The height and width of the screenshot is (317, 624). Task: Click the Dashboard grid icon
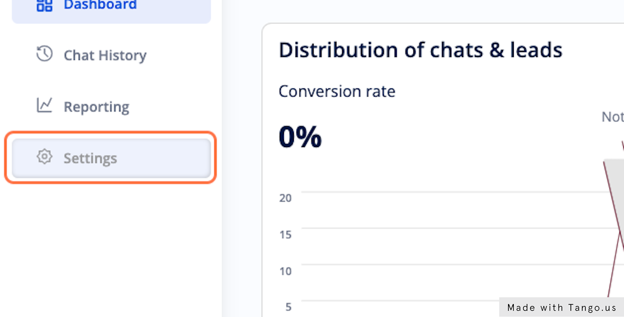44,5
